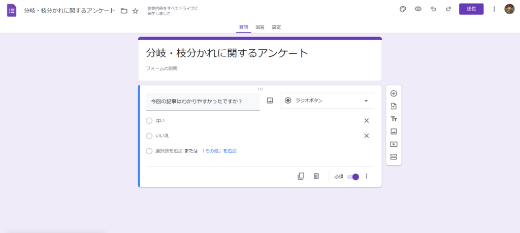Toggle the 必須 required switch
The width and height of the screenshot is (520, 233).
[x=353, y=177]
